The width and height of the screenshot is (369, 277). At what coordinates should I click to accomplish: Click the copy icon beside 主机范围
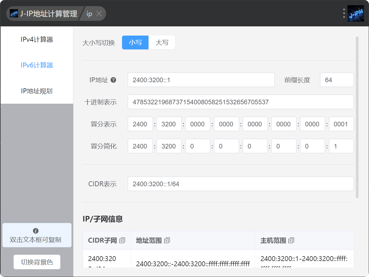291,240
